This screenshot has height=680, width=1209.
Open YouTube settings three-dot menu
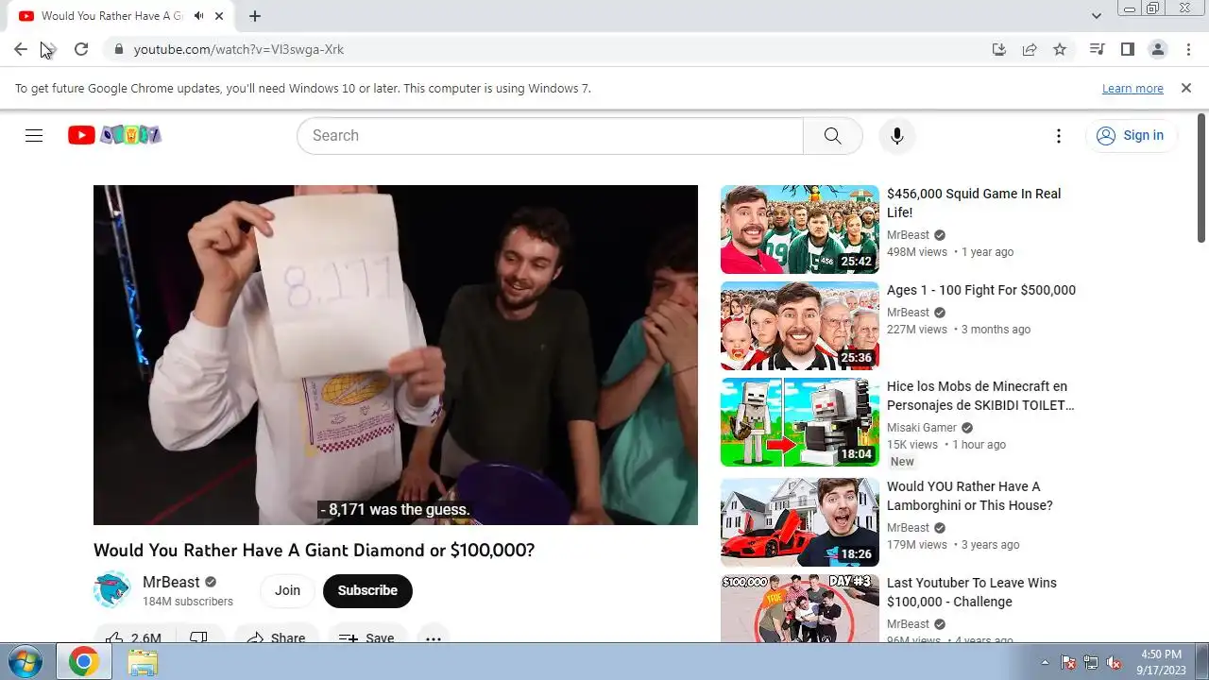[1059, 135]
